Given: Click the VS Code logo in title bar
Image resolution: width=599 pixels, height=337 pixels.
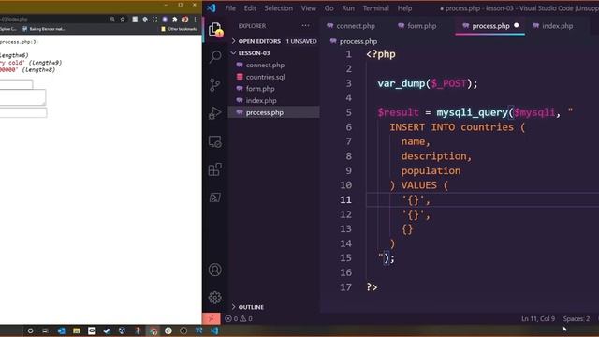Looking at the screenshot, I should click(x=212, y=7).
